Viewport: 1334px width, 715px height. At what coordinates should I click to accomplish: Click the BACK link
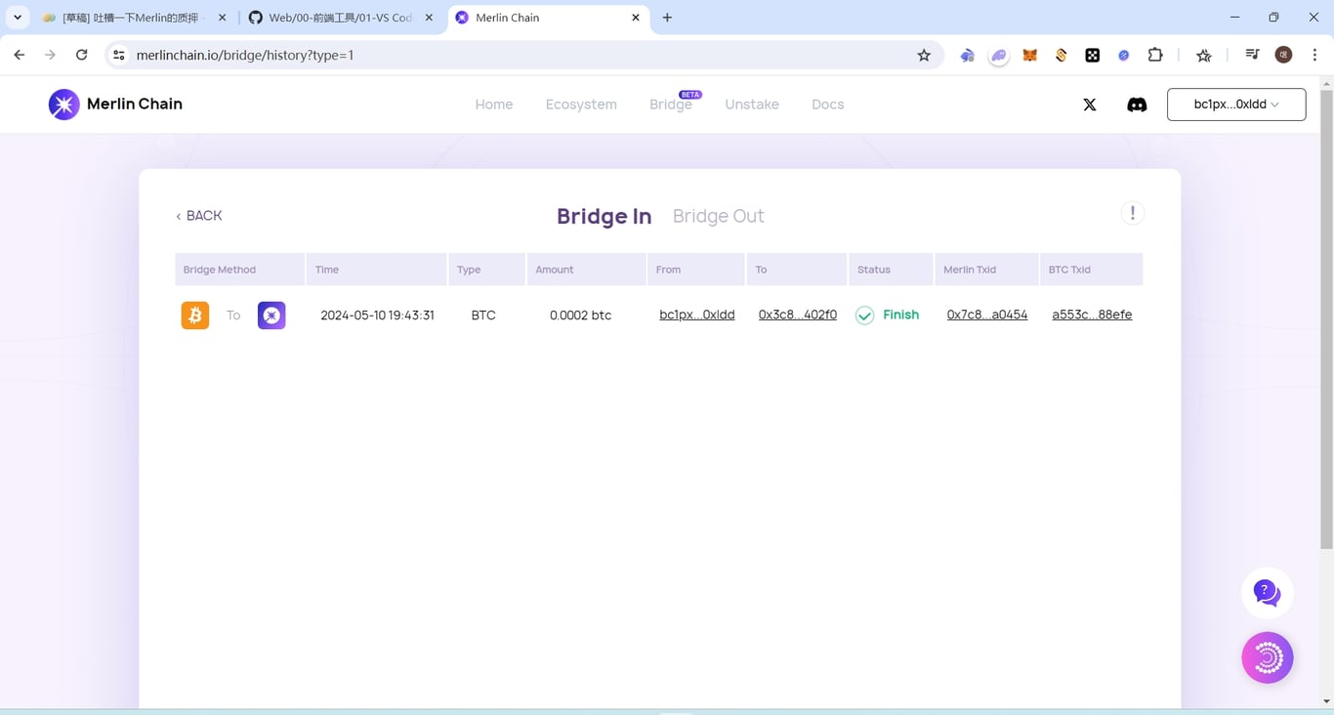(x=198, y=216)
